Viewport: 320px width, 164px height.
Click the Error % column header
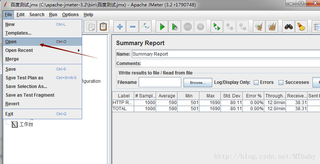(x=253, y=96)
